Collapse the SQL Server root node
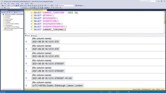 pos(2,14)
